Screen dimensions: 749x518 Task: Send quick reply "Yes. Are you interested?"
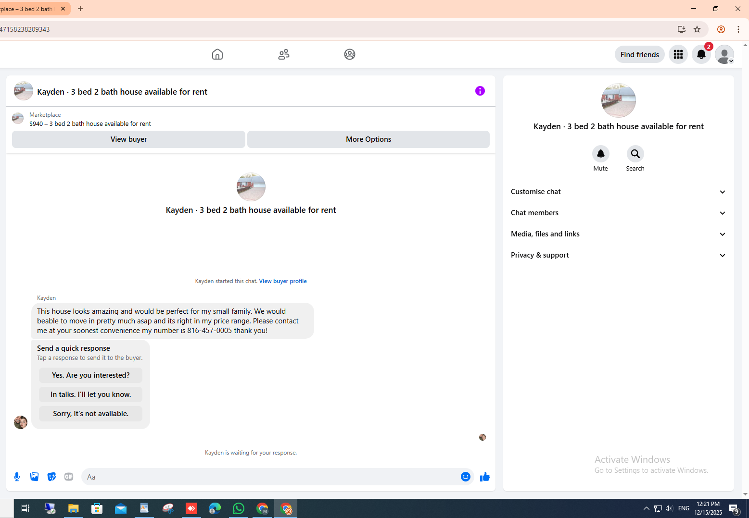pos(91,375)
